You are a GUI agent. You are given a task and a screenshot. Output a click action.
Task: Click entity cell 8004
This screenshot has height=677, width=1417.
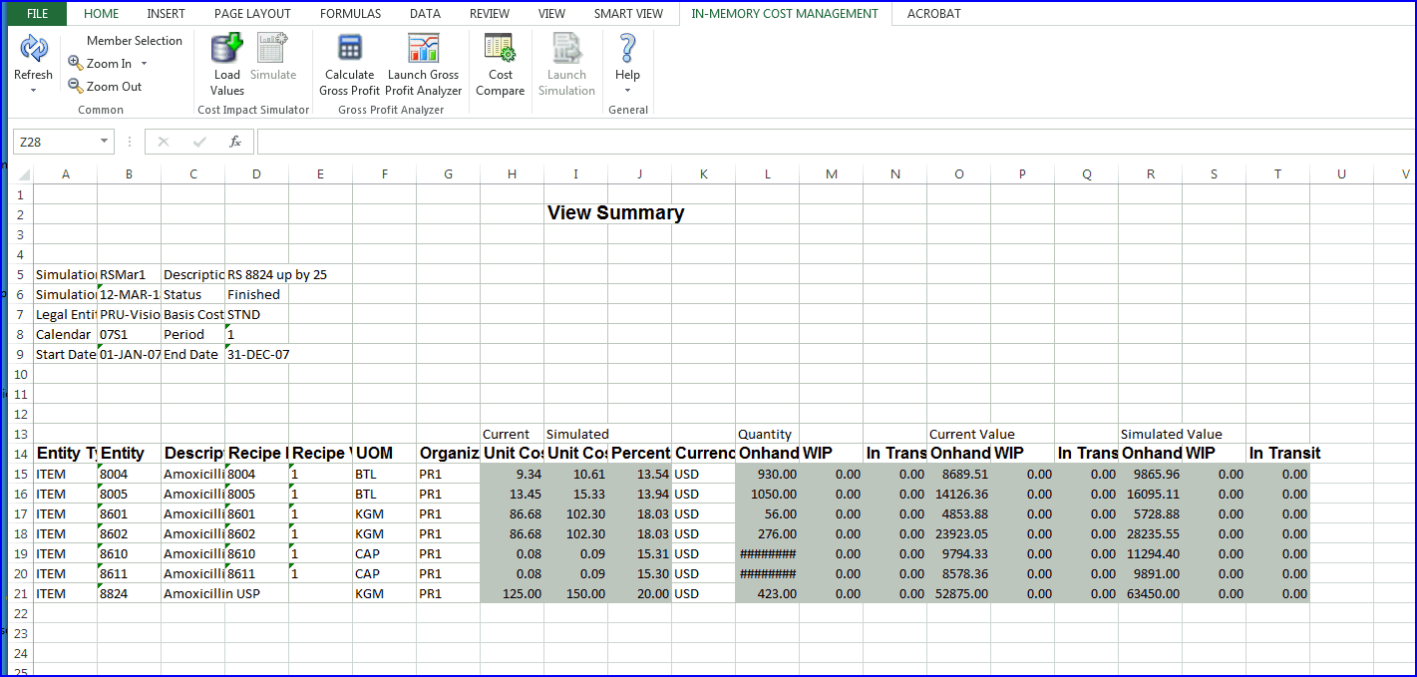(129, 474)
